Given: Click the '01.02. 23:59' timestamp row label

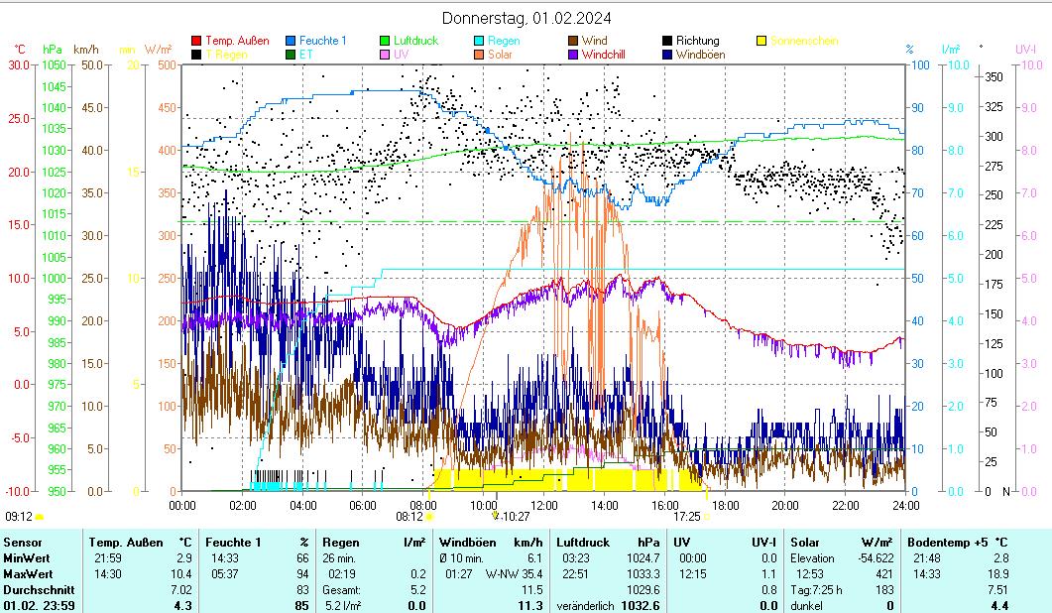Looking at the screenshot, I should point(39,606).
